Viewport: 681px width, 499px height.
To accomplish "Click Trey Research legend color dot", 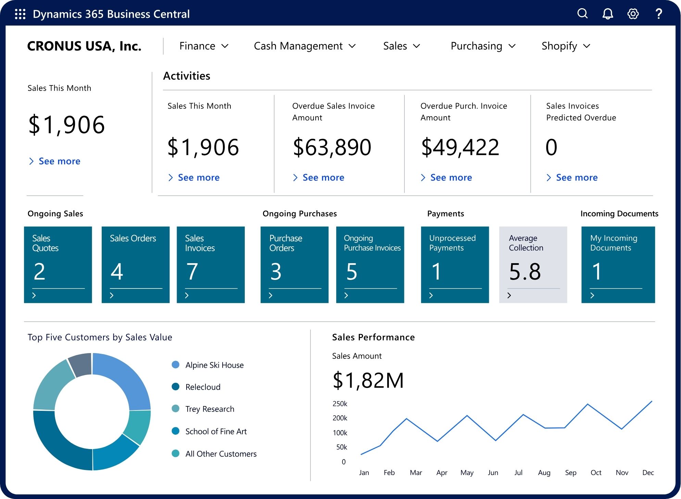I will 175,408.
